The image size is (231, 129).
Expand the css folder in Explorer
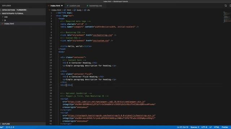tap(6, 17)
